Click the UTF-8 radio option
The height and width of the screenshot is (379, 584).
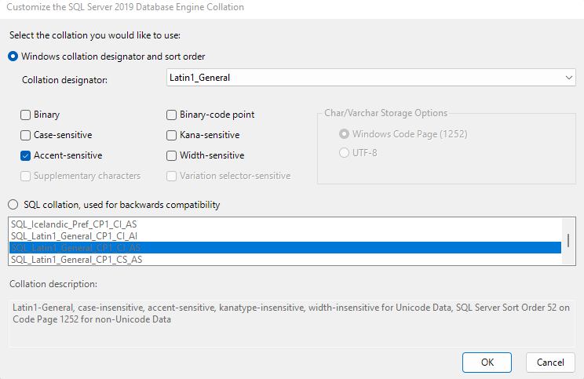344,153
